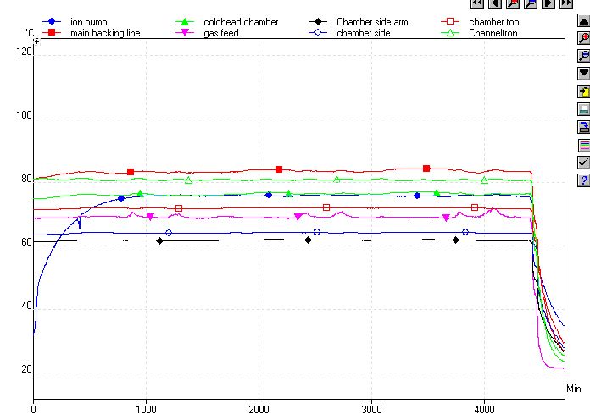Screen dimensions: 590x420
Task: Zoom out time axis via top-row blue magnifier
Action: 531,3
